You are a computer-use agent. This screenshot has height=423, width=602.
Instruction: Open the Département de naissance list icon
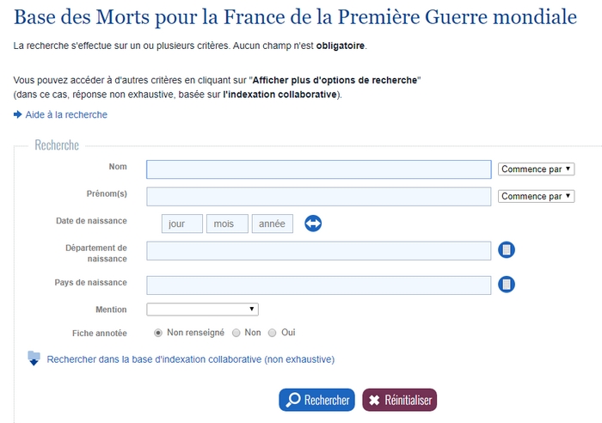[507, 250]
